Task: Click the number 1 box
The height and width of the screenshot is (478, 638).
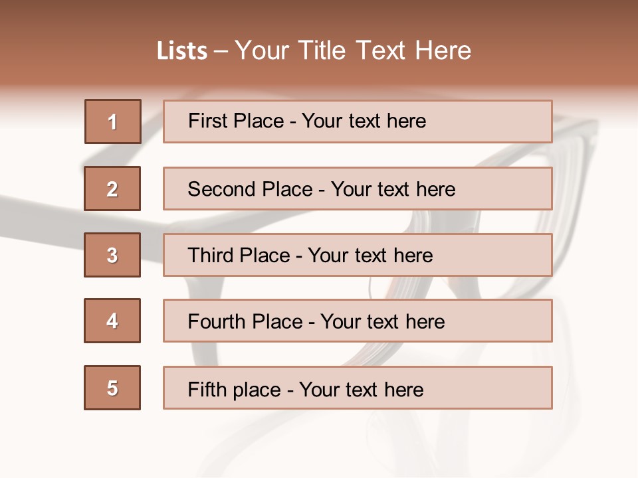Action: 113,121
